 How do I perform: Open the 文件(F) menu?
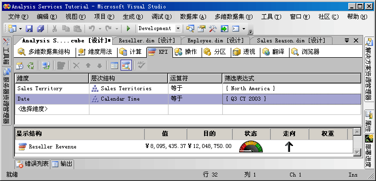tap(18, 17)
